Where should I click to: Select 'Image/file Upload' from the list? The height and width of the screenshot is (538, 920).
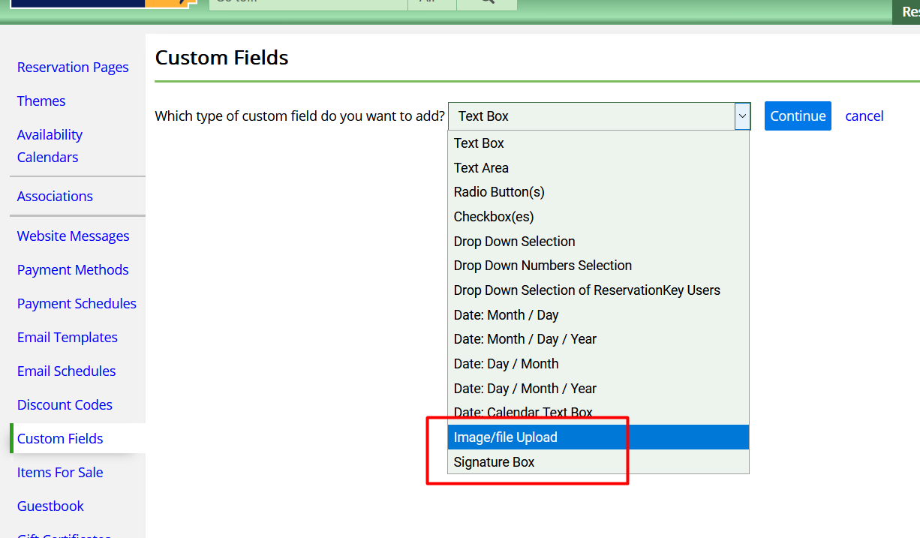point(505,437)
